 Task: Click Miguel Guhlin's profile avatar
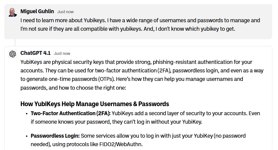tap(13, 12)
